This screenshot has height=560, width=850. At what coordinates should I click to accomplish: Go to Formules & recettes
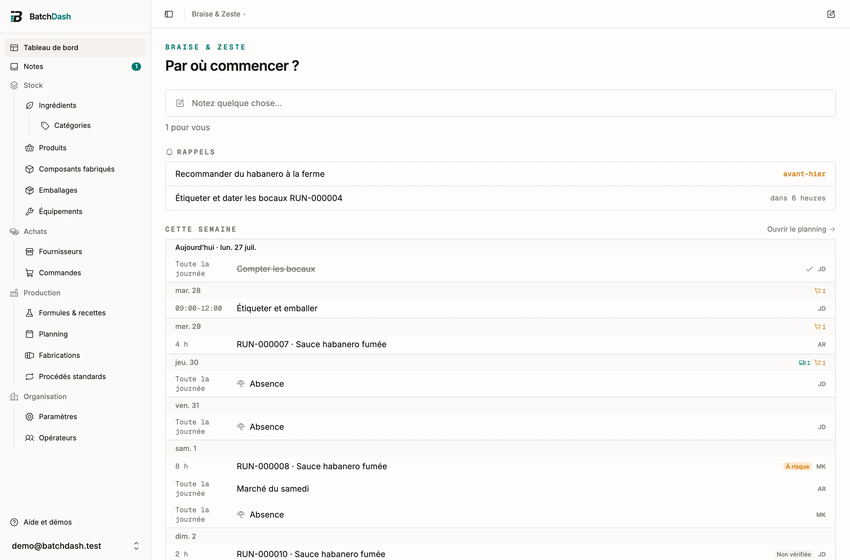click(x=72, y=313)
